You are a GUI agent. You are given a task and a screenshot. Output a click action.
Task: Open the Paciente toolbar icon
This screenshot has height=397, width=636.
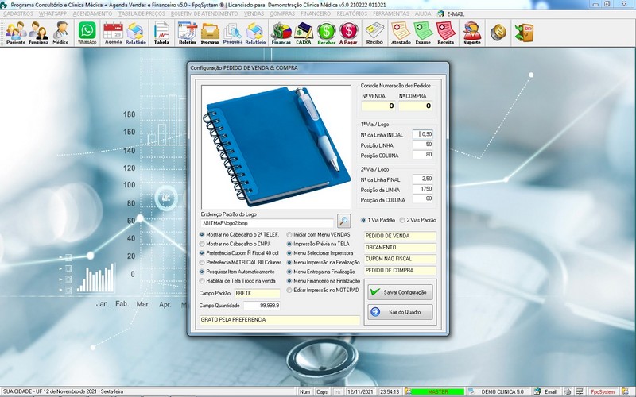(x=16, y=33)
